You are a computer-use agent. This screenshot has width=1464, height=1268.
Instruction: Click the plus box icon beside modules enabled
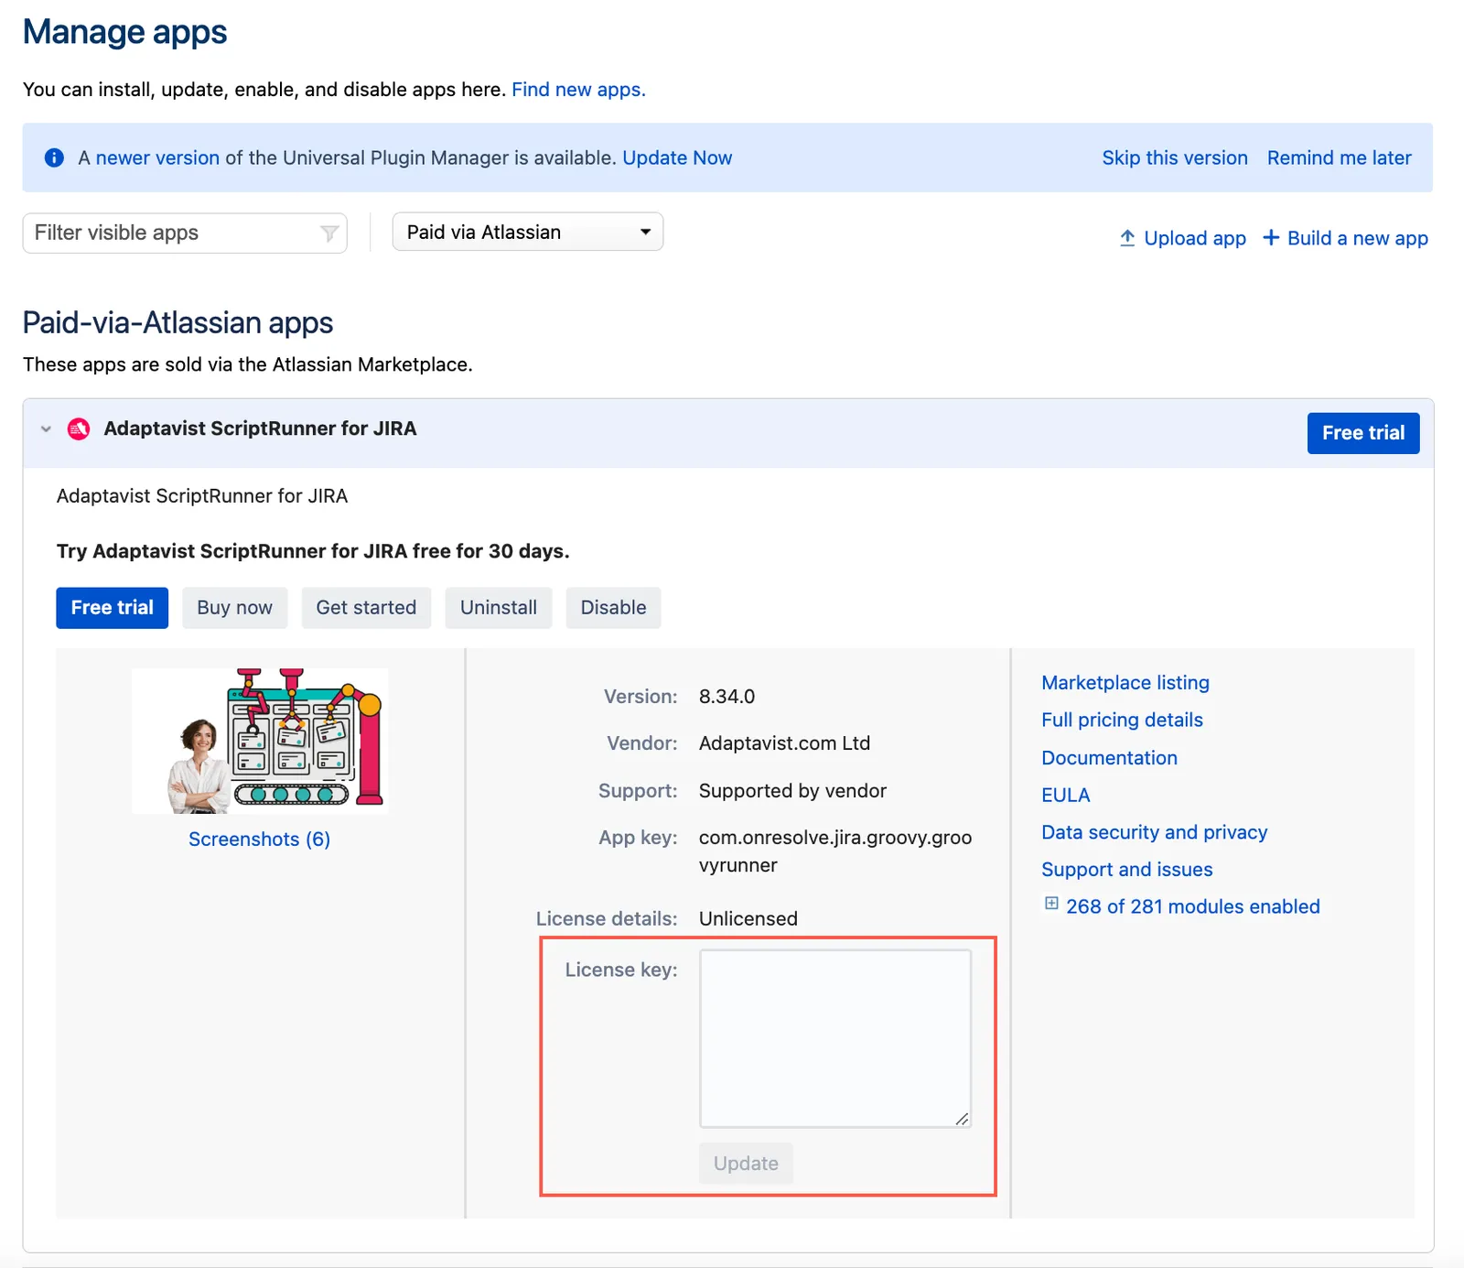1051,904
